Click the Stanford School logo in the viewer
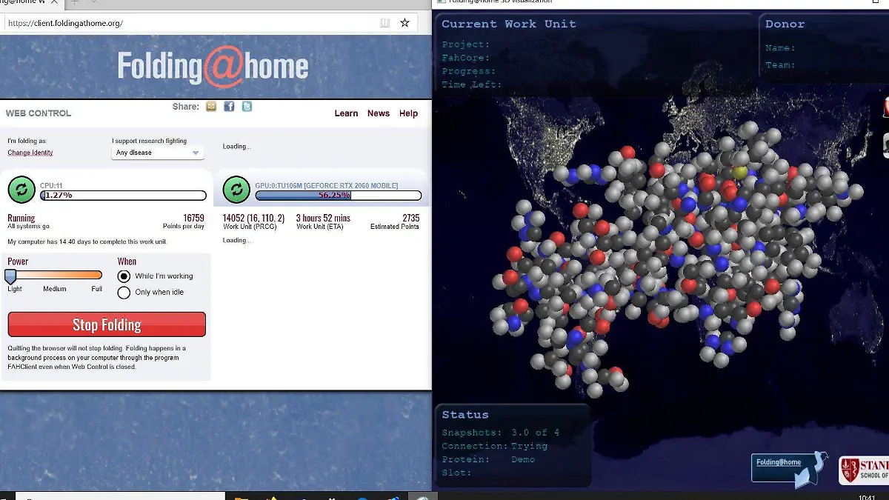This screenshot has height=500, width=889. coord(864,470)
